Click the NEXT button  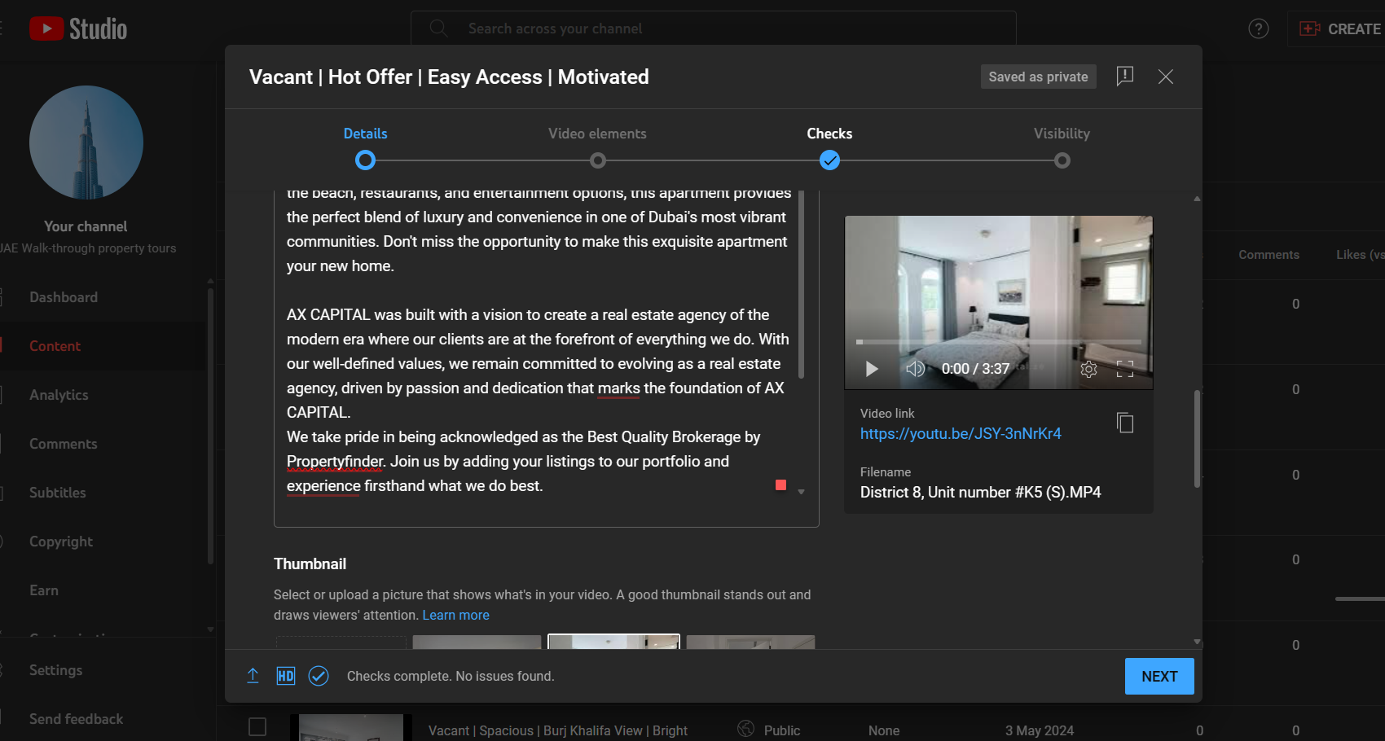[x=1159, y=677]
